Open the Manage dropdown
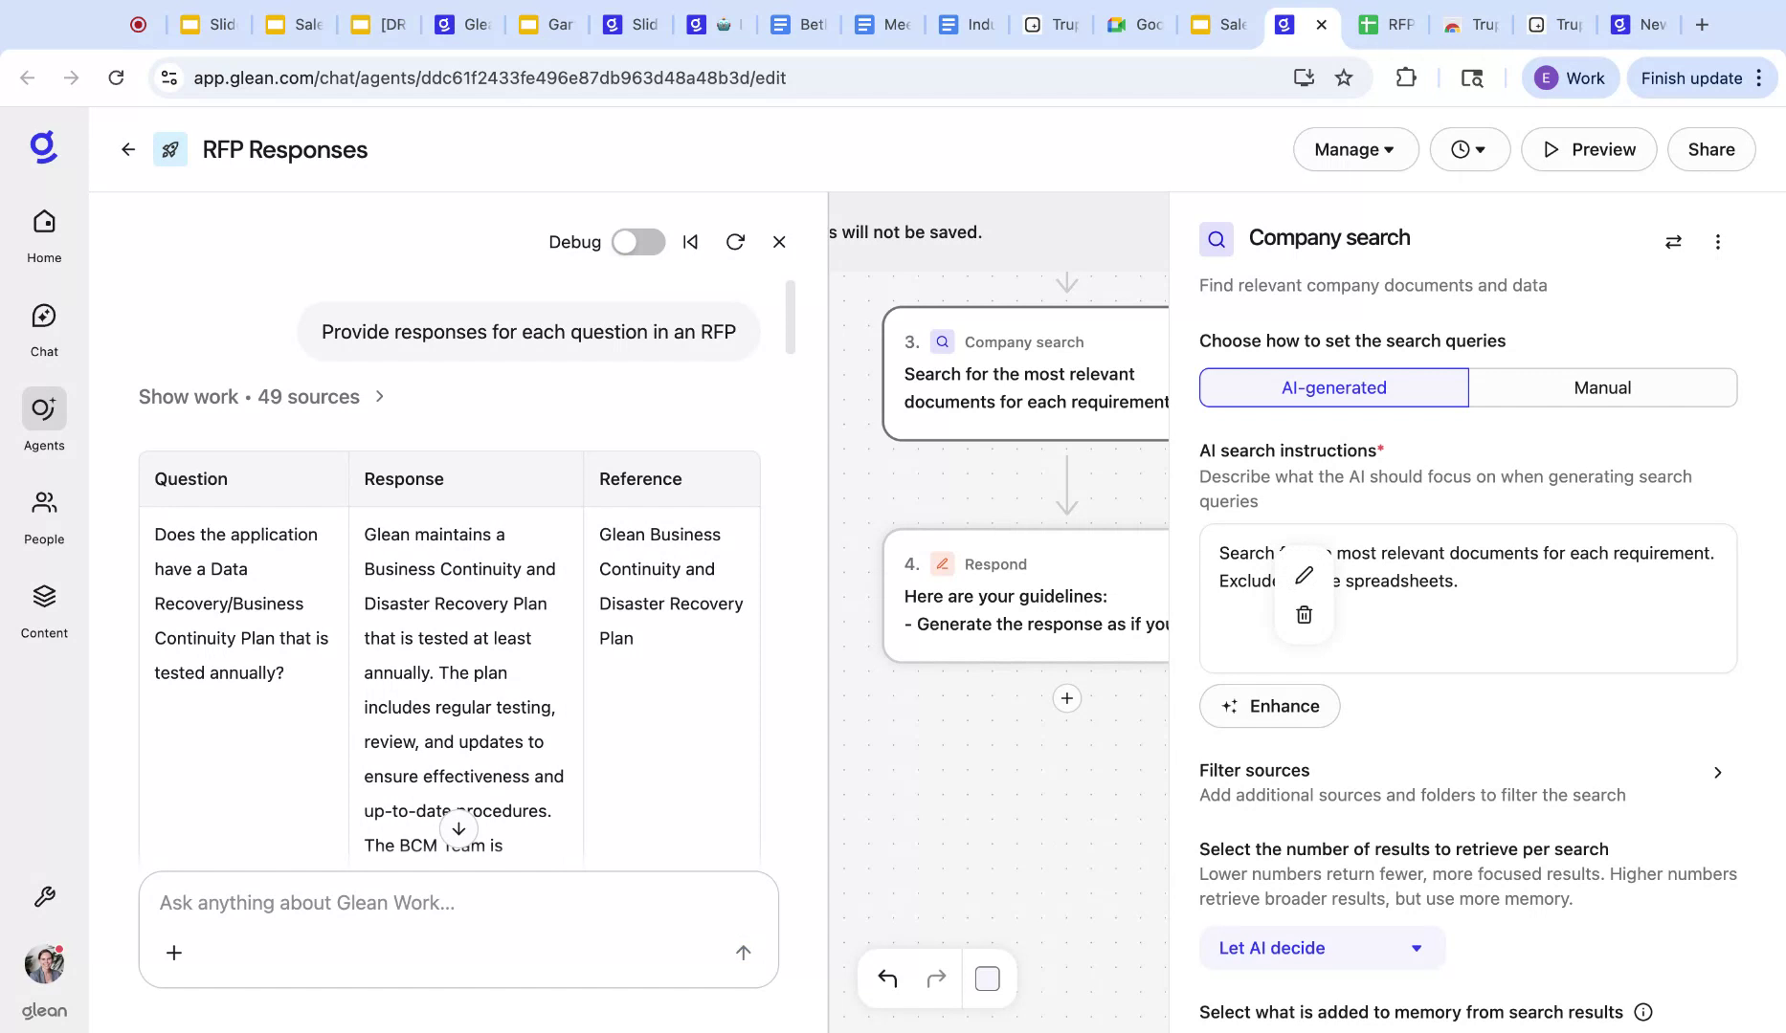 pos(1354,149)
